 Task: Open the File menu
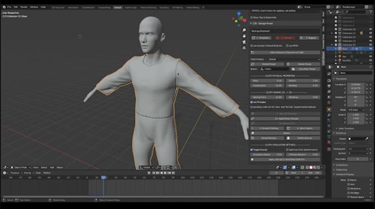[x=9, y=7]
